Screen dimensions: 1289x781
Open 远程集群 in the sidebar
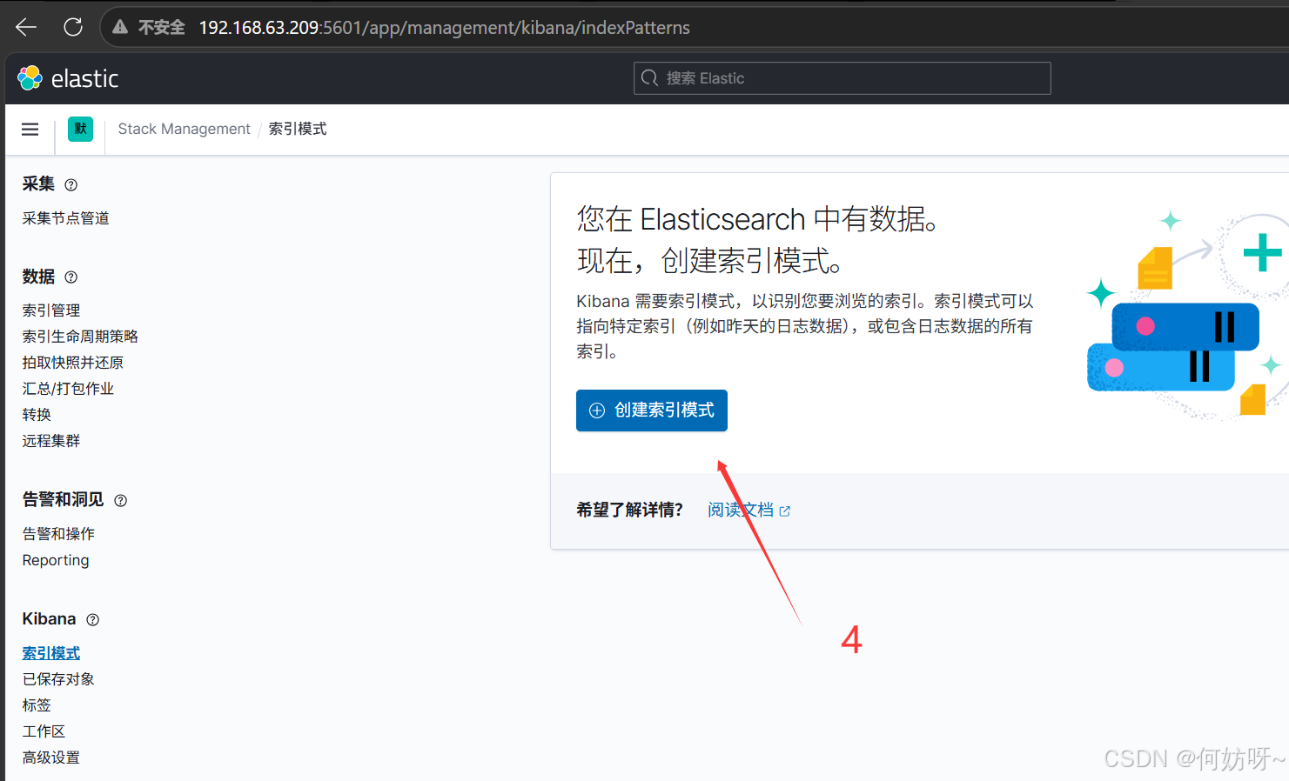click(51, 441)
